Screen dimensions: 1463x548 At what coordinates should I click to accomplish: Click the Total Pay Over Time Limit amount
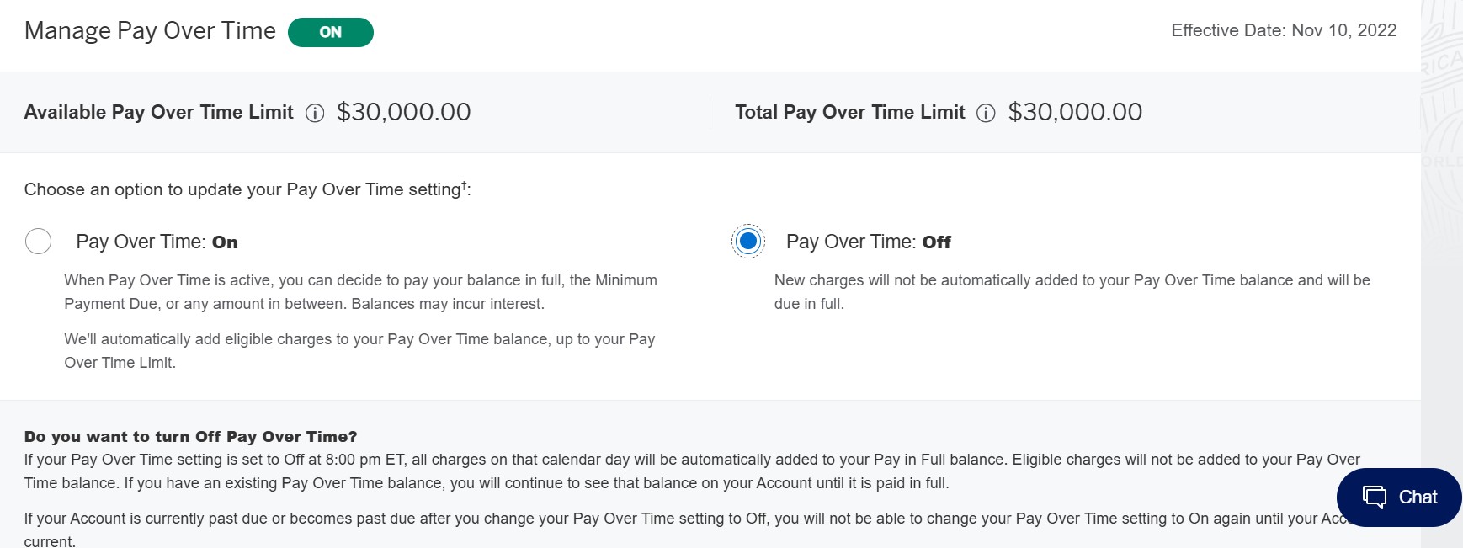1075,111
